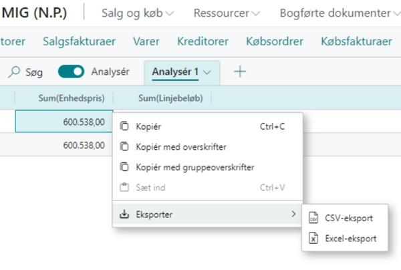The width and height of the screenshot is (401, 270).
Task: Expand Bogførte dokumenter menu
Action: (340, 13)
